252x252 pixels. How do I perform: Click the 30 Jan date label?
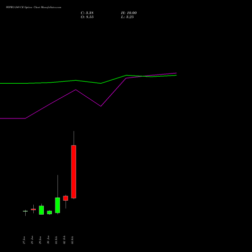pyautogui.click(x=48, y=240)
